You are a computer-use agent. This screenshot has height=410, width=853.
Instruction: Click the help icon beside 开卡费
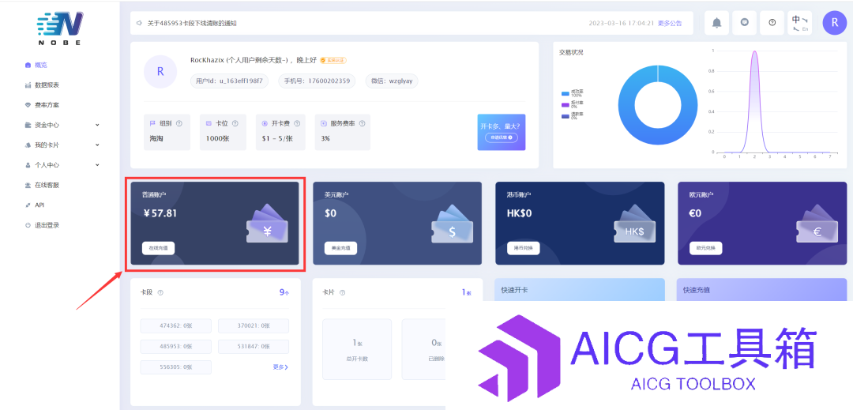pyautogui.click(x=297, y=123)
